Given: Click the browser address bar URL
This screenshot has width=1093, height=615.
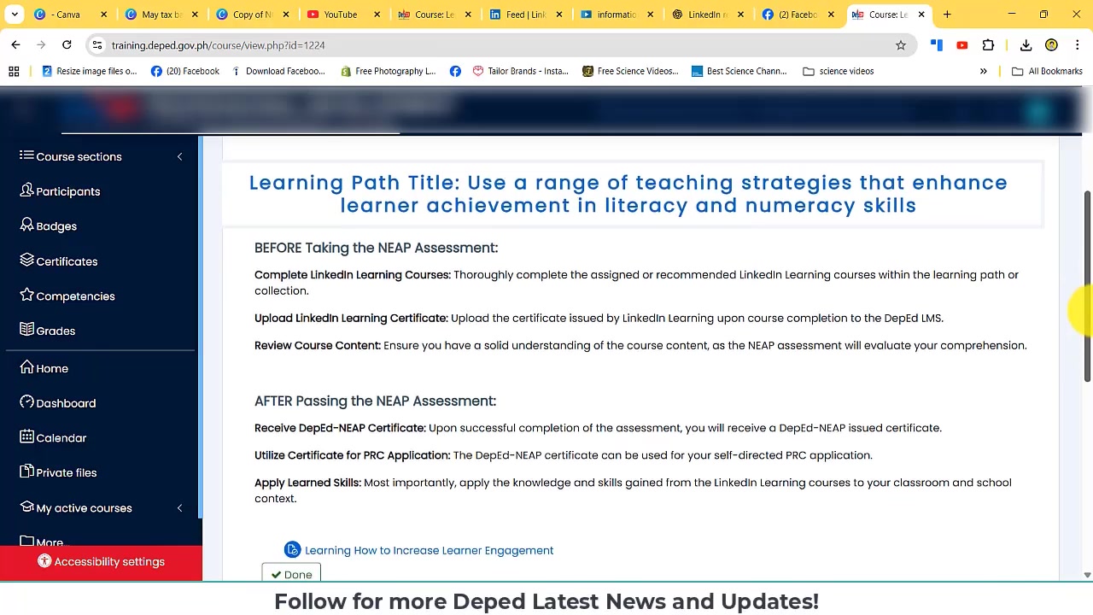Looking at the screenshot, I should coord(218,45).
